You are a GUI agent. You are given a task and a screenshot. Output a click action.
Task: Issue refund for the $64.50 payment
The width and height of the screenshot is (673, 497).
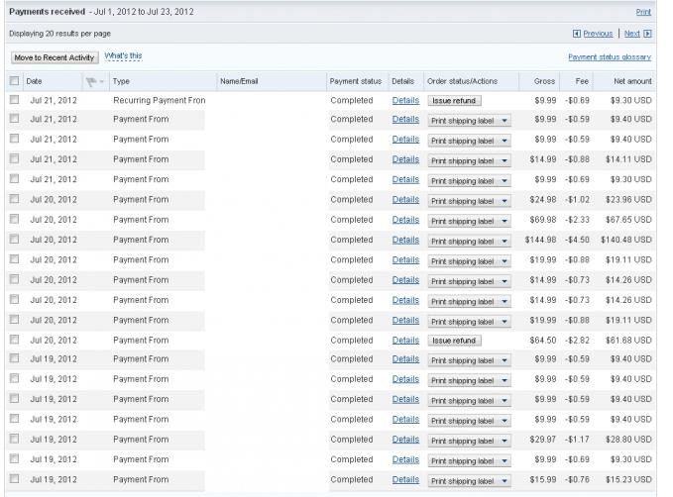pos(454,341)
